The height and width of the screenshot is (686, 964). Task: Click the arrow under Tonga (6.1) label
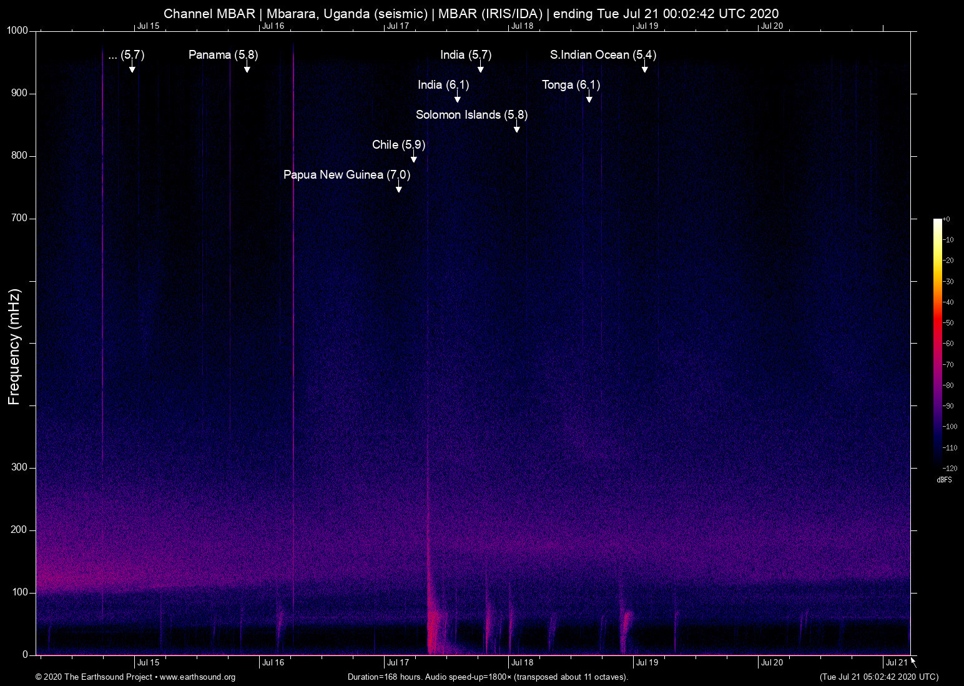tap(589, 97)
